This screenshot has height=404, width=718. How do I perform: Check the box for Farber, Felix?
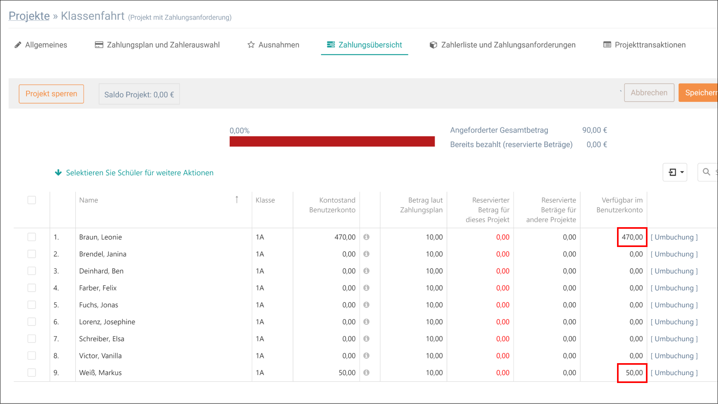coord(32,288)
